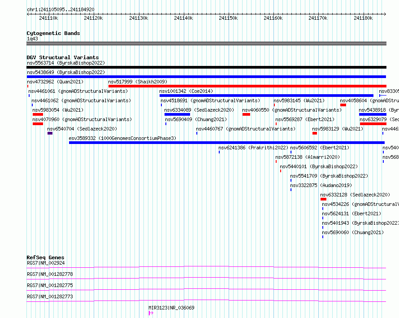The width and height of the screenshot is (399, 318).
Task: Click the nsv5983054 red variant block
Action: 38,114
